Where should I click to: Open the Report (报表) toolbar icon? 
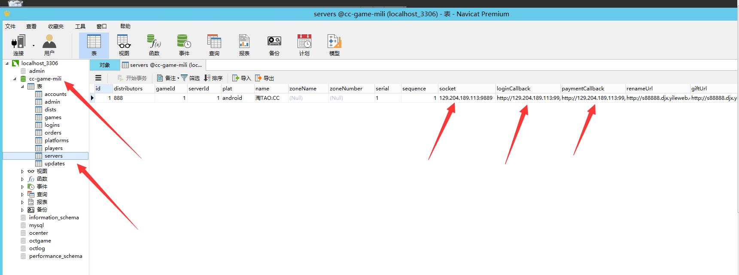(244, 45)
